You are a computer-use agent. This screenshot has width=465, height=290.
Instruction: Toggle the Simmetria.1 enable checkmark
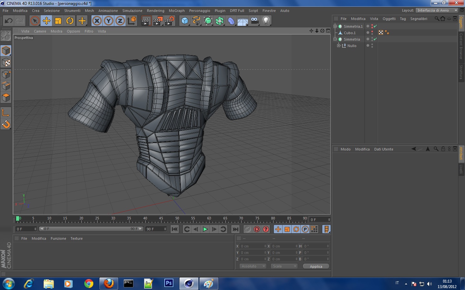pos(375,26)
